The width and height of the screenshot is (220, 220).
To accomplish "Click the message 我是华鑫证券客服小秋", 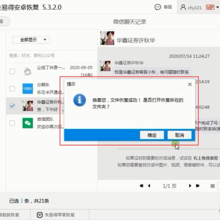I will point(152,72).
